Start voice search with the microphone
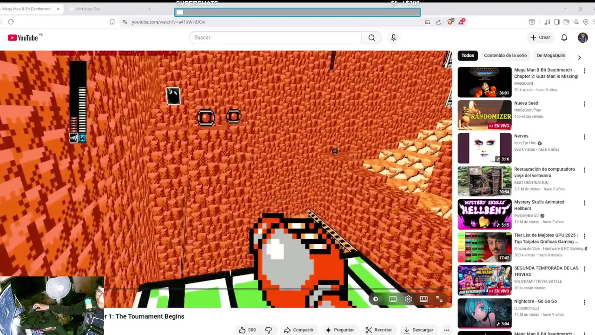 [x=394, y=38]
